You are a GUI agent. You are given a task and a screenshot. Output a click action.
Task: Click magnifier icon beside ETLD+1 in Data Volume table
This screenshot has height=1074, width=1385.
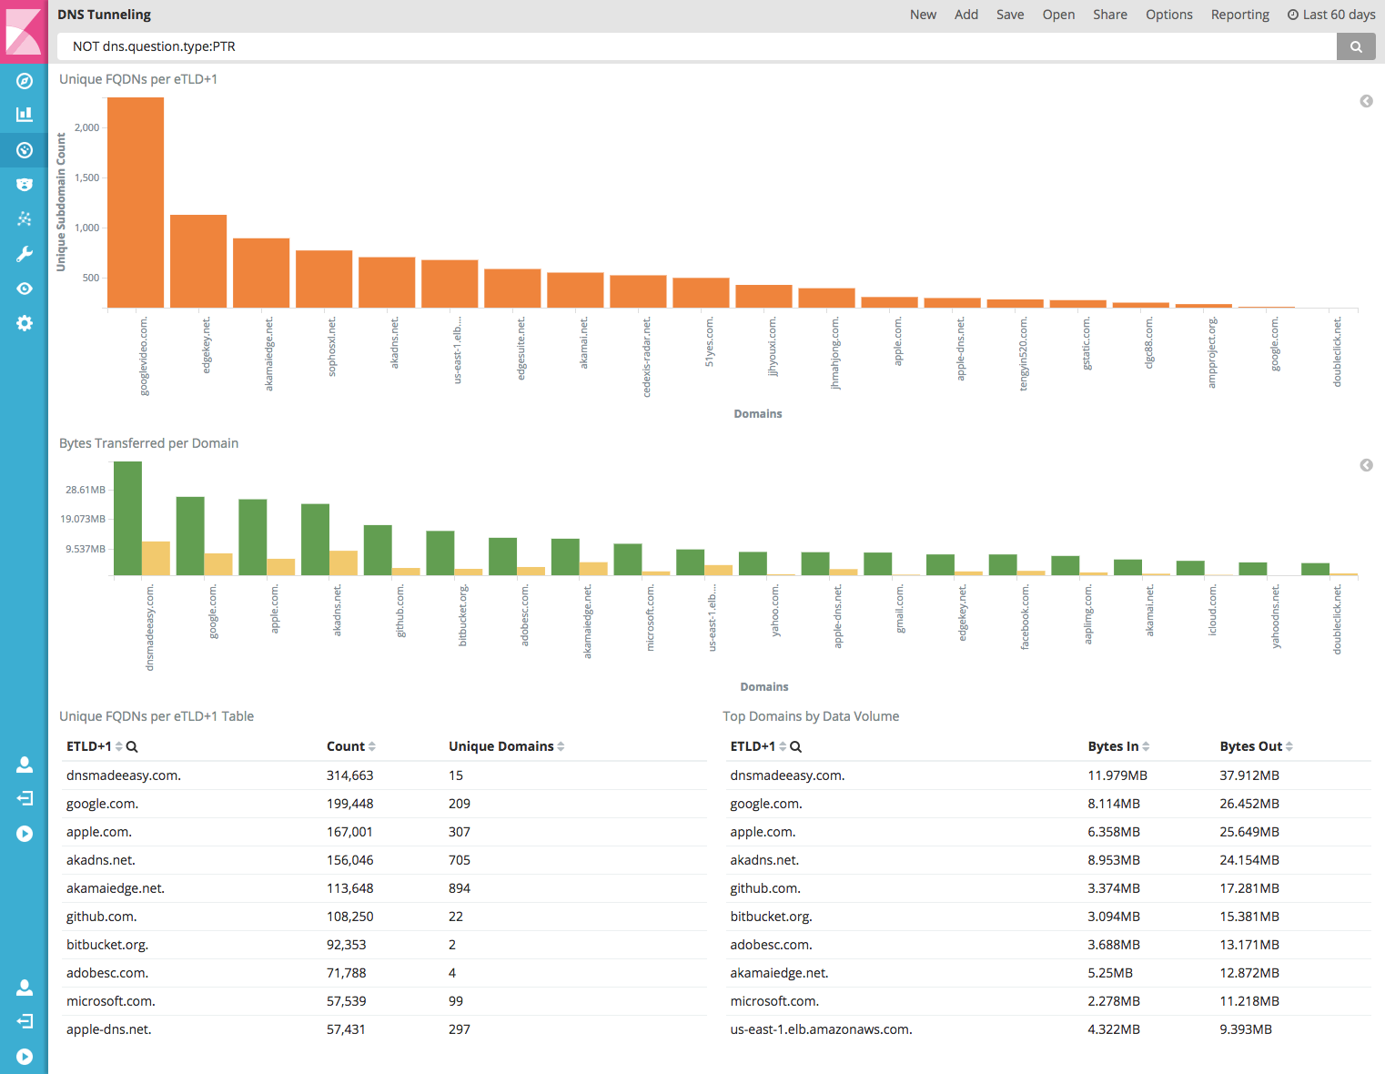click(x=796, y=746)
